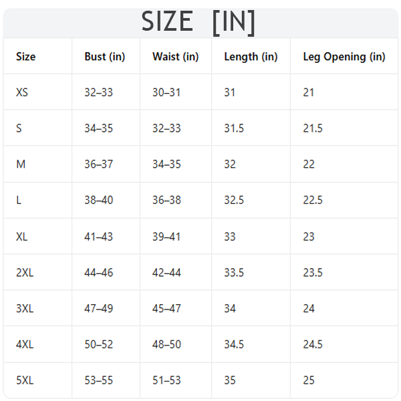Select the XS size row label
401x401 pixels.
tap(22, 92)
